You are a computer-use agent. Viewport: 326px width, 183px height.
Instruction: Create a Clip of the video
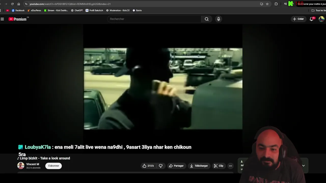(x=219, y=166)
